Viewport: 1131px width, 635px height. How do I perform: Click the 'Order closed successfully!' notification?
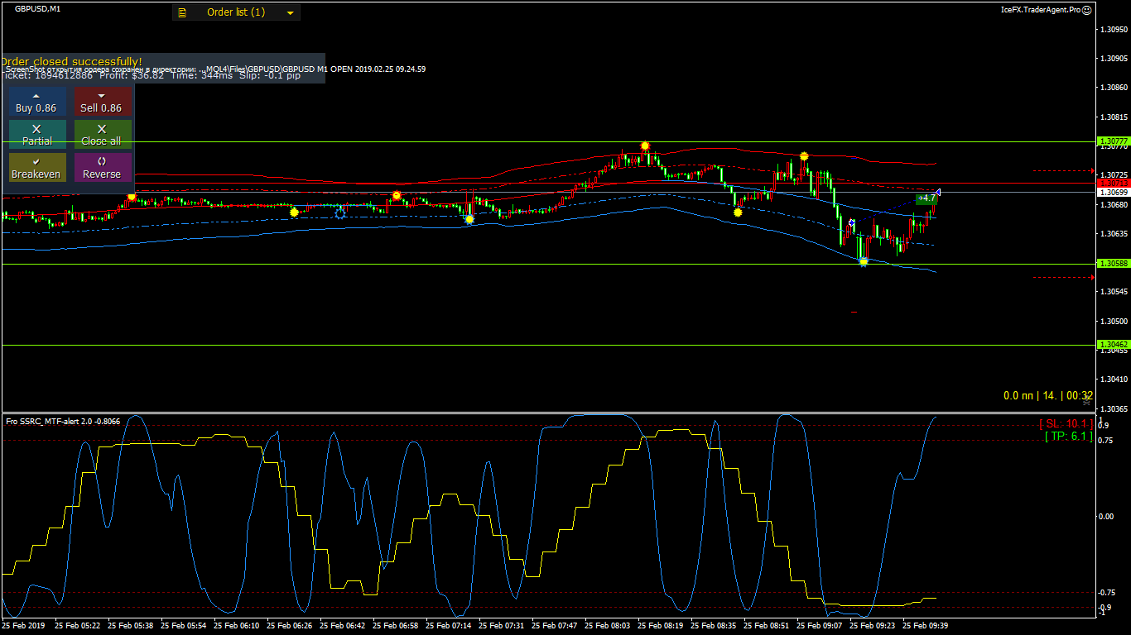tap(71, 61)
